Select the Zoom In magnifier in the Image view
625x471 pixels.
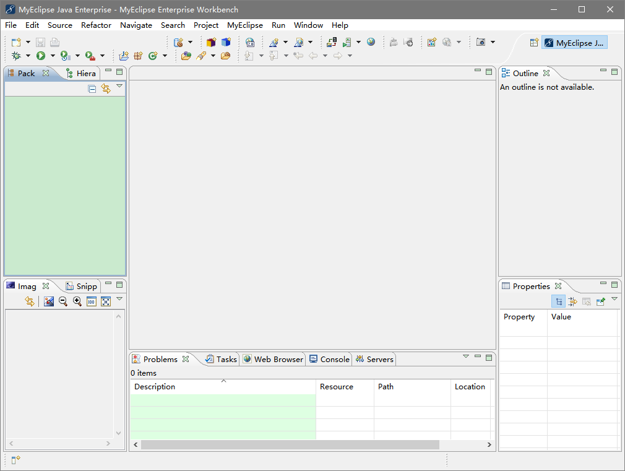coord(77,301)
